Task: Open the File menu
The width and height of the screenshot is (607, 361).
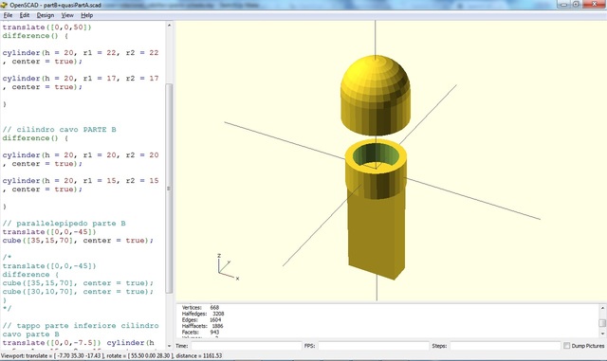Action: (8, 15)
